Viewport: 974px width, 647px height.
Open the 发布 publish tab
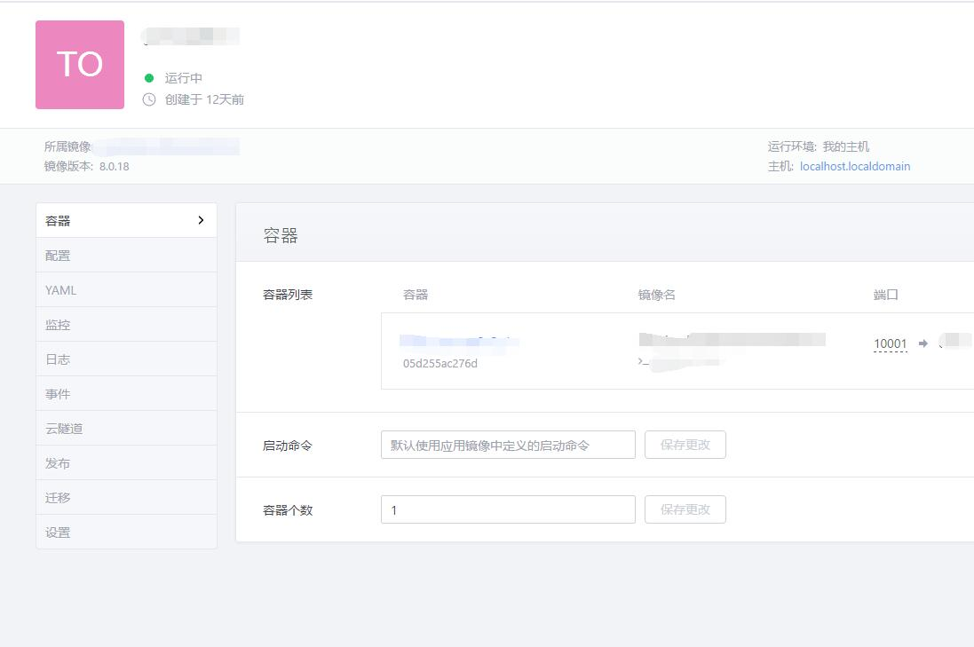click(x=127, y=463)
